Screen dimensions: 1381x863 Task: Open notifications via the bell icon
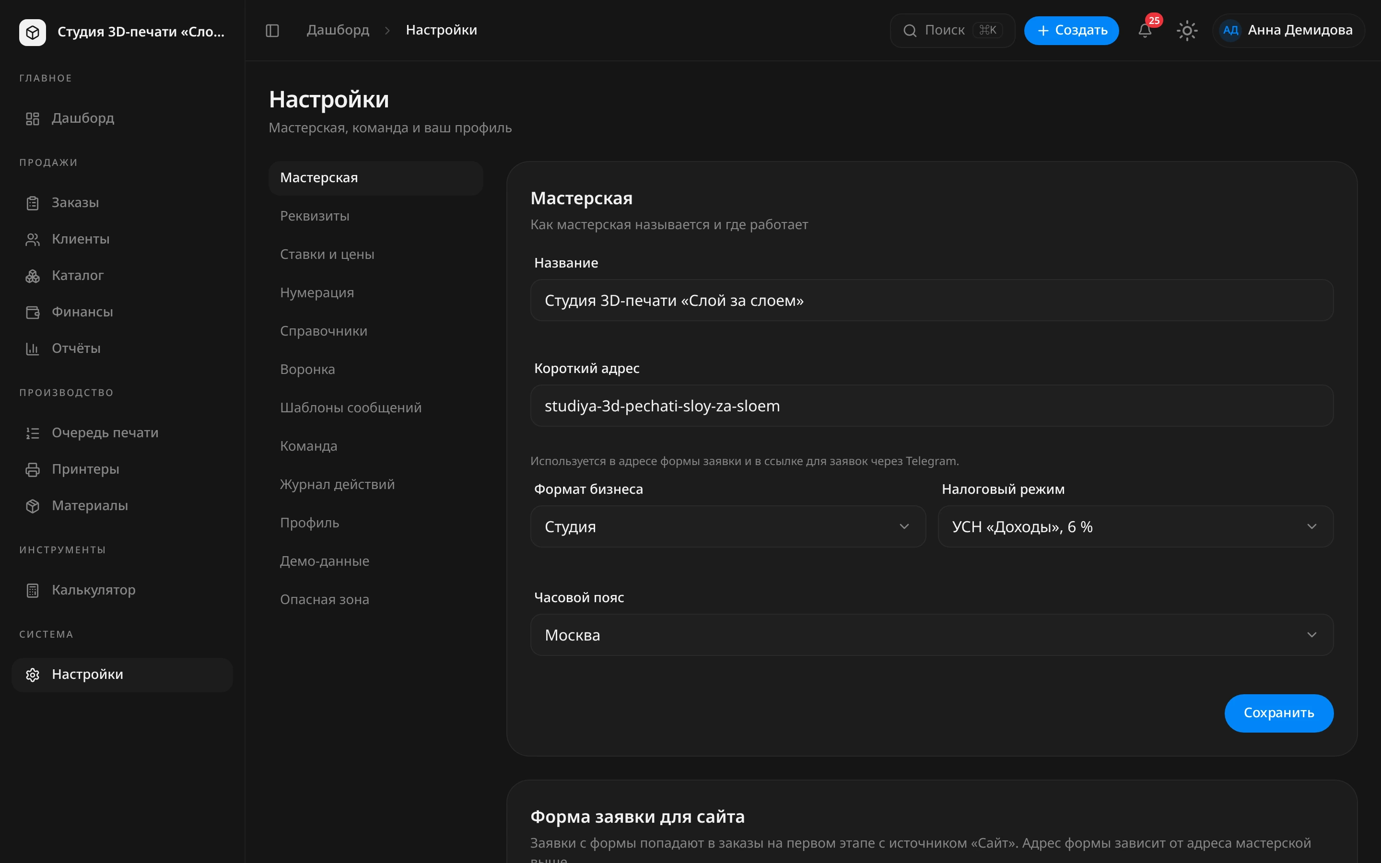[x=1145, y=31]
